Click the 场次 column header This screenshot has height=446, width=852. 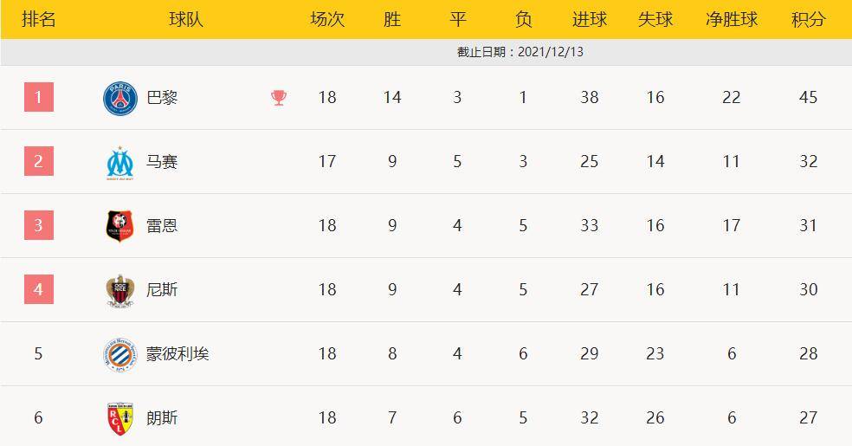(327, 19)
